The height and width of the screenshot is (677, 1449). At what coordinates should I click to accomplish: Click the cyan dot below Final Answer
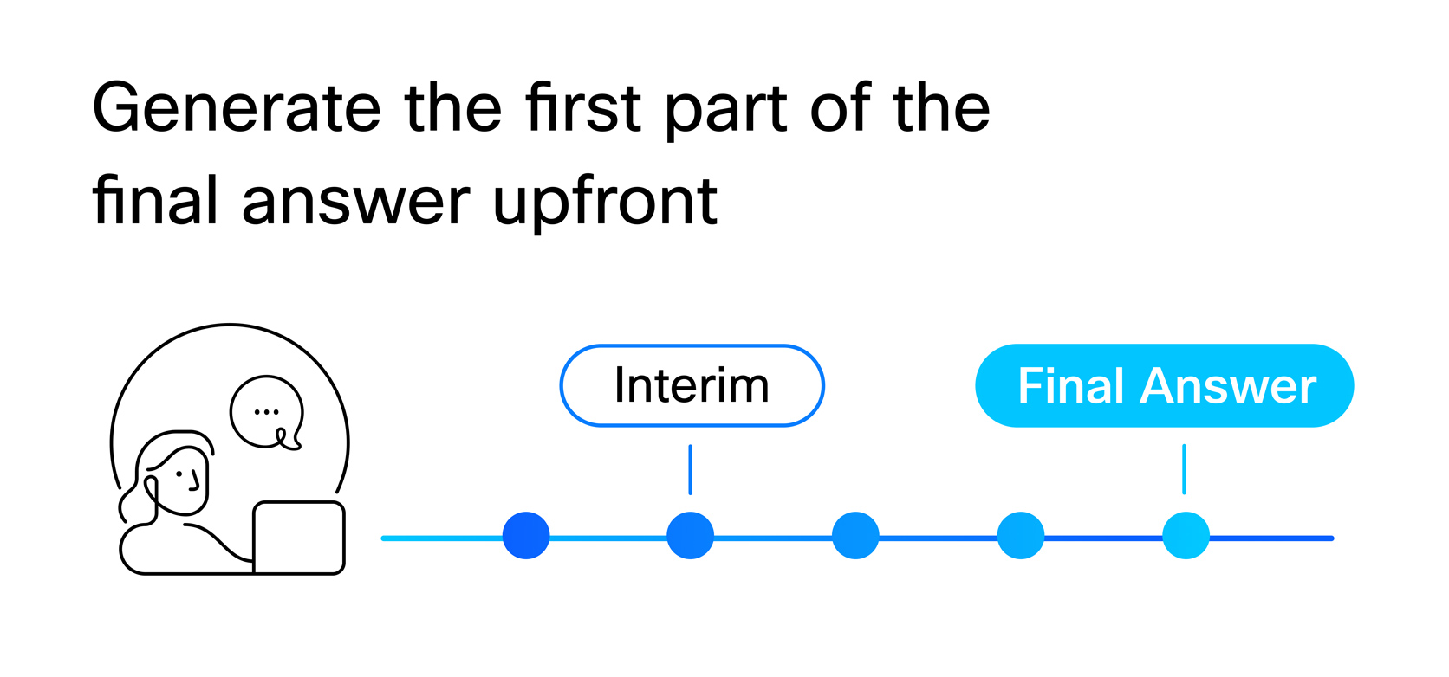point(1186,536)
